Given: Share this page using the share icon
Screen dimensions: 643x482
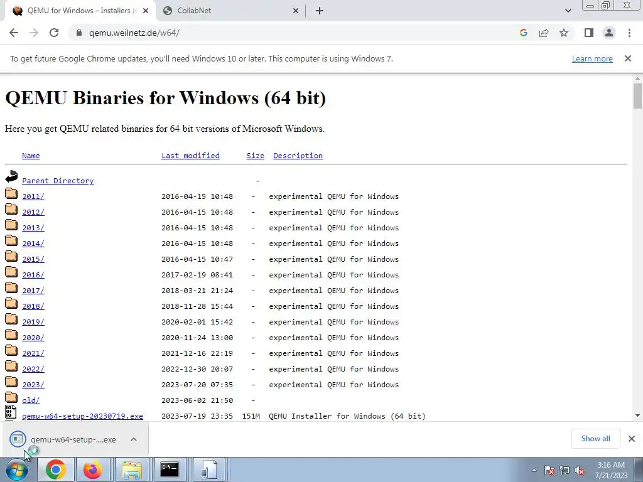Looking at the screenshot, I should point(544,33).
